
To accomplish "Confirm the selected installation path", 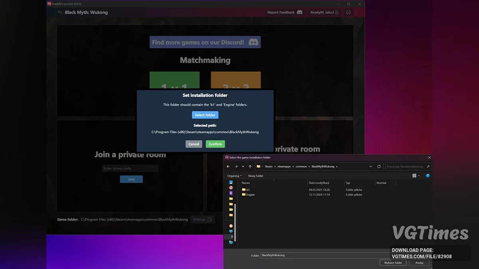I will (215, 144).
